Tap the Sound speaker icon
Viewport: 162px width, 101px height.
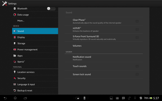[x=15, y=31]
